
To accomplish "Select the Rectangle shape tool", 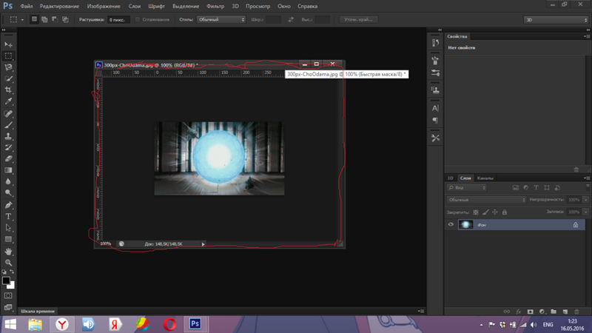I will 8,239.
